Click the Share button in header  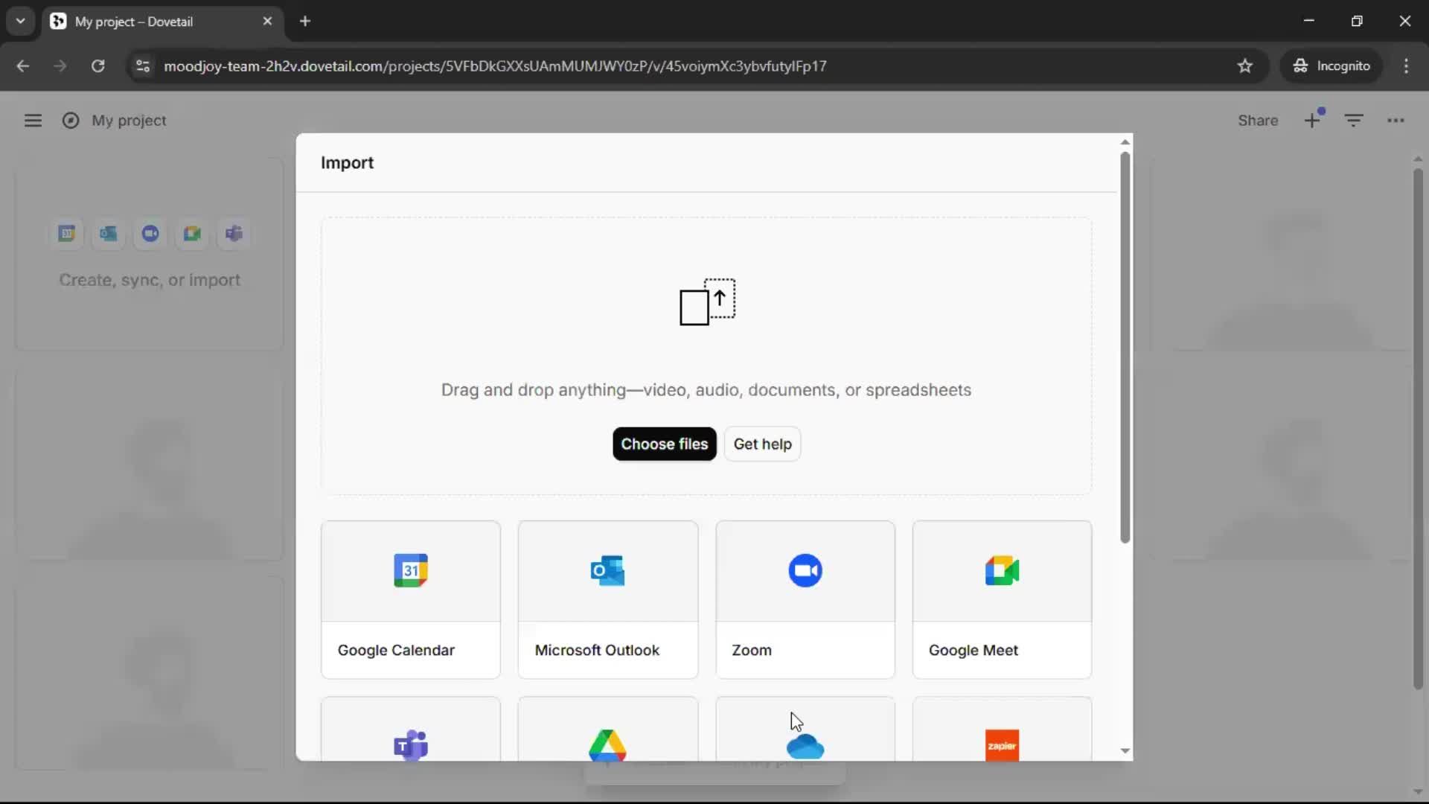click(x=1258, y=121)
